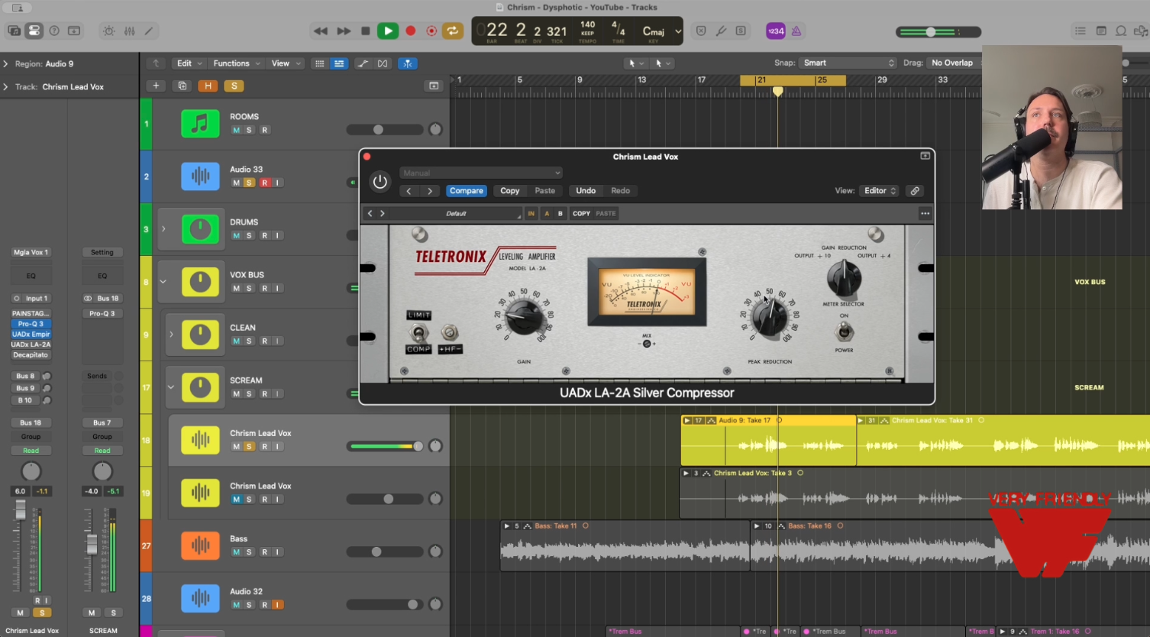This screenshot has width=1150, height=637.
Task: Click the LA-2A Peak Reduction knob
Action: tap(770, 318)
